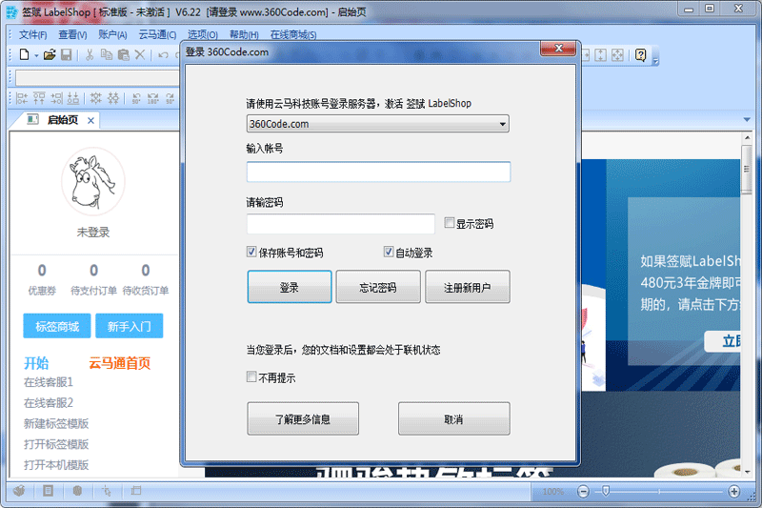Image resolution: width=762 pixels, height=508 pixels.
Task: Open the 360Code.com server dropdown
Action: pos(377,124)
